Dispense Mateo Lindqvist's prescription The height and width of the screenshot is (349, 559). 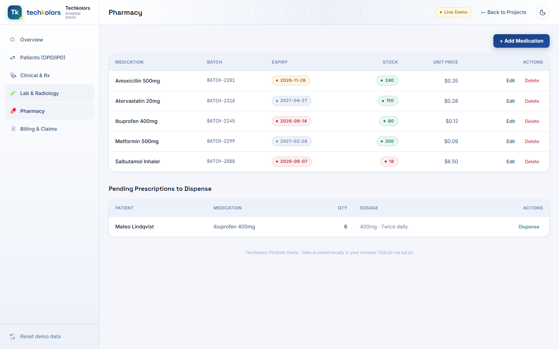(529, 227)
